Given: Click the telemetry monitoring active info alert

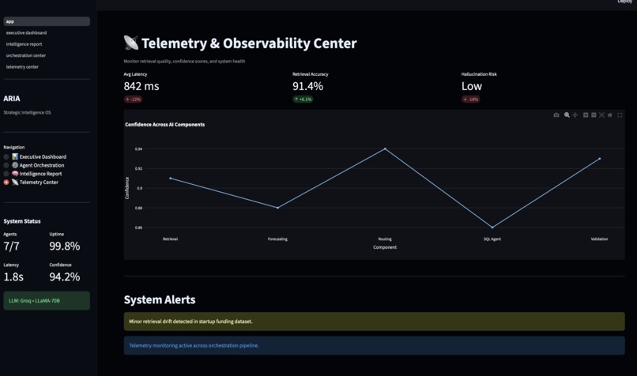Looking at the screenshot, I should pyautogui.click(x=374, y=345).
